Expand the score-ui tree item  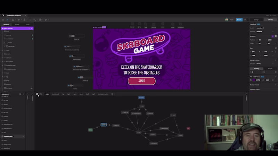click(3, 35)
